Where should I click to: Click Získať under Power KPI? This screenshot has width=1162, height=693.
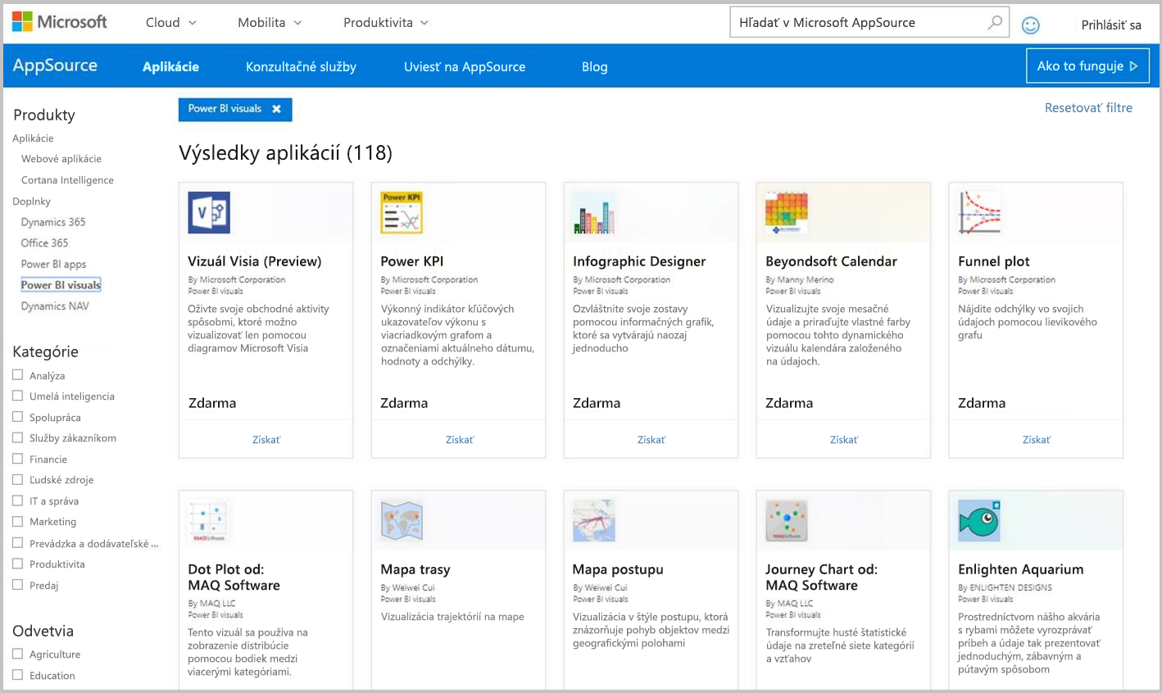pyautogui.click(x=458, y=439)
